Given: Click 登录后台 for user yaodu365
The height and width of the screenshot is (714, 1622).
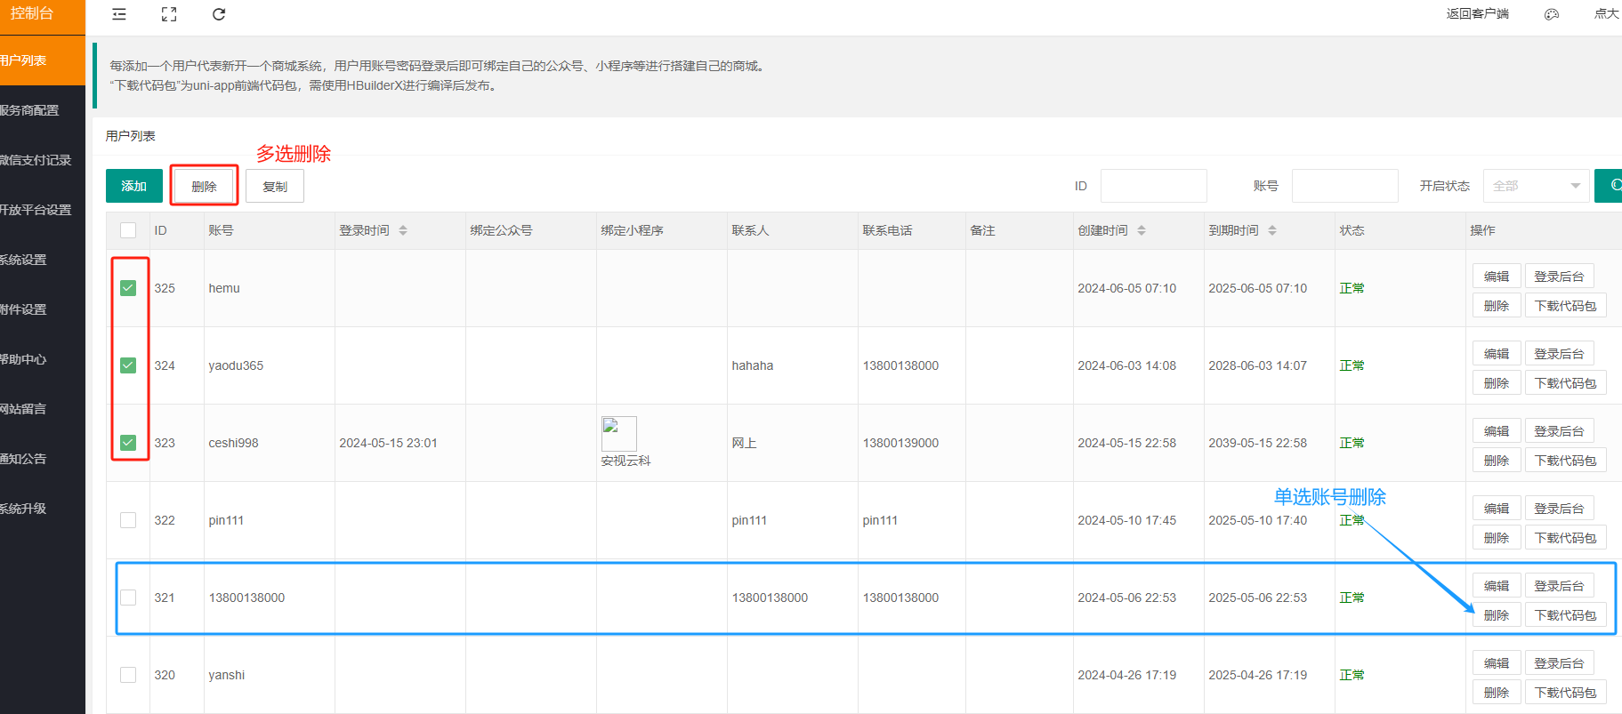Looking at the screenshot, I should click(1559, 354).
